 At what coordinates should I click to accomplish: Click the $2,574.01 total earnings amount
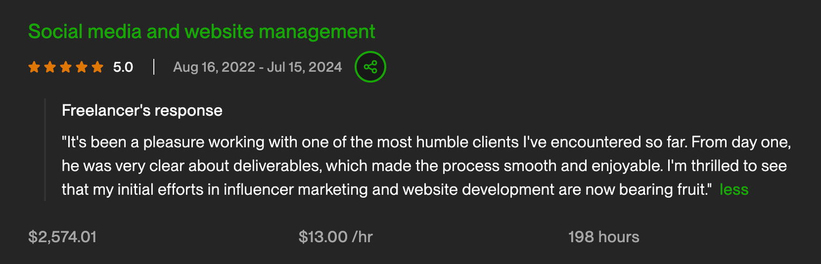click(62, 237)
